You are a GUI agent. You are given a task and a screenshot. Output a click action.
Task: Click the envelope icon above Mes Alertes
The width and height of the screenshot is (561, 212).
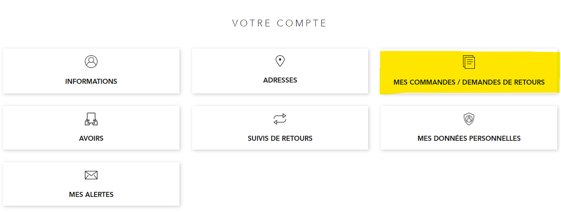91,175
